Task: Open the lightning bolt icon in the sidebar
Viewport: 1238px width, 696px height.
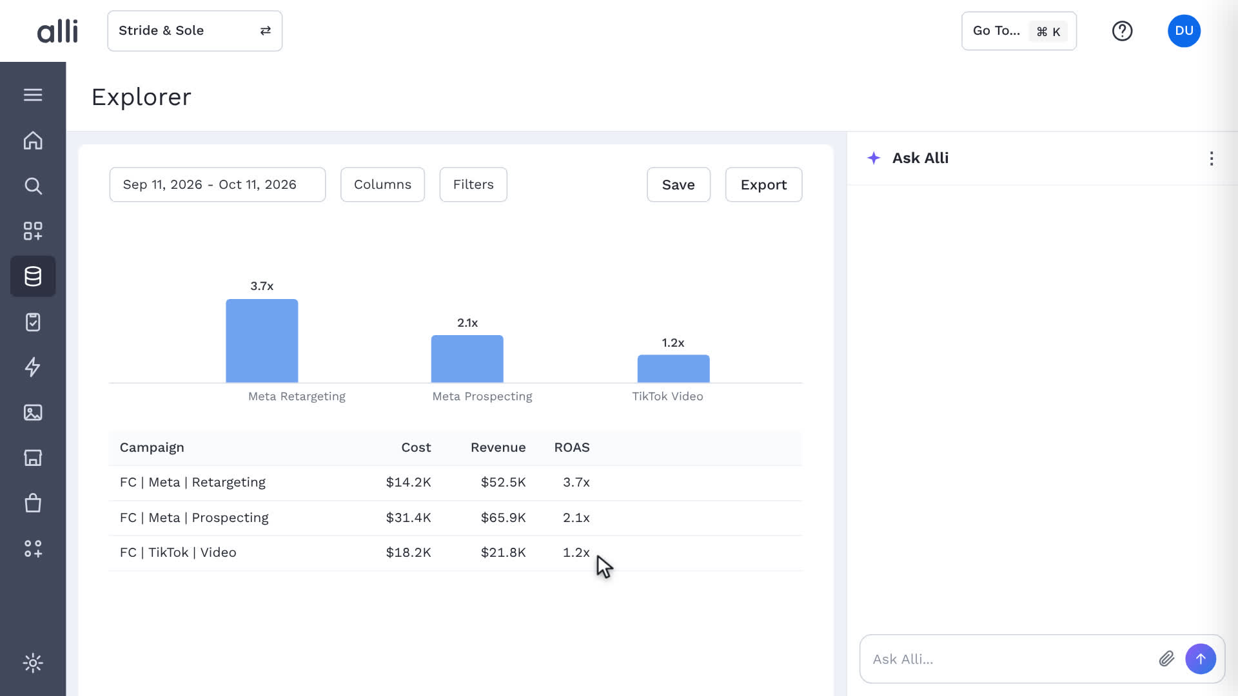Action: [33, 367]
